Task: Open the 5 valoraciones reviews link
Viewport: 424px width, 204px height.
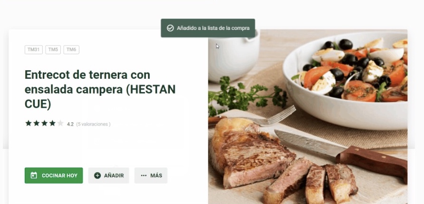Action: (x=93, y=124)
